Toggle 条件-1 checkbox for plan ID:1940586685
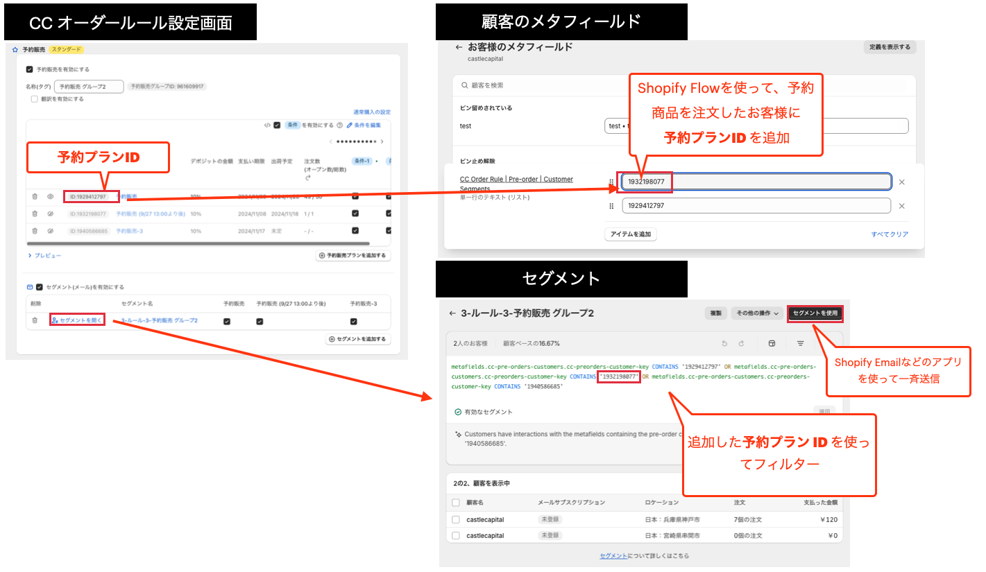The width and height of the screenshot is (986, 572). coord(355,231)
